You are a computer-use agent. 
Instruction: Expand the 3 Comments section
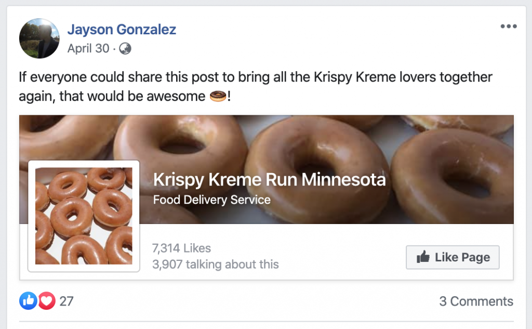[476, 301]
